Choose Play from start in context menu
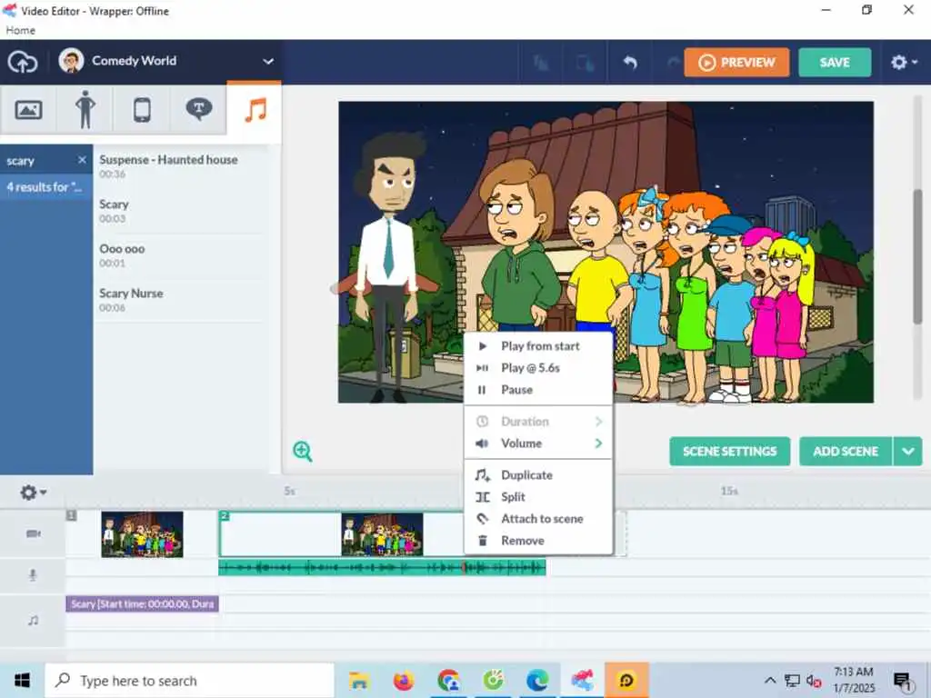 click(538, 346)
